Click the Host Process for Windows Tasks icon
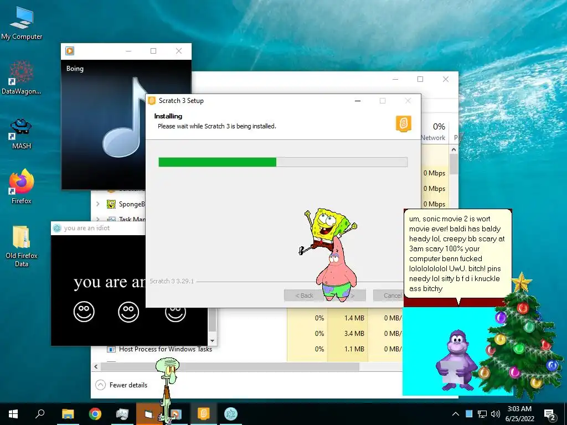The image size is (567, 425). 111,349
